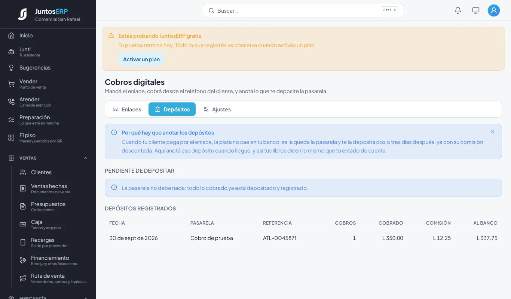Click the L 337.75 bank amount
The width and height of the screenshot is (511, 299).
pyautogui.click(x=487, y=238)
